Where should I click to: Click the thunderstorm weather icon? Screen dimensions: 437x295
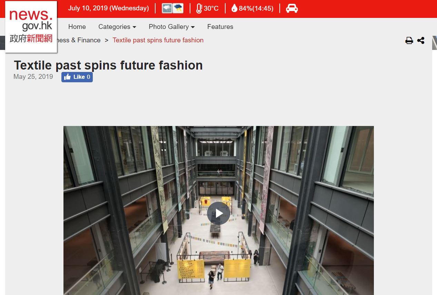(x=178, y=8)
